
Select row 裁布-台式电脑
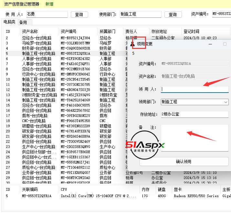click(35, 116)
